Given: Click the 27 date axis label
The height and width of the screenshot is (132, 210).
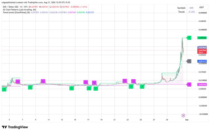Looking at the screenshot, I should coord(154,120).
